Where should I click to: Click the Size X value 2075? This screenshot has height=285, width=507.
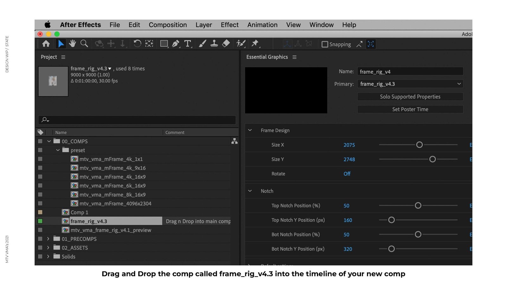point(349,145)
